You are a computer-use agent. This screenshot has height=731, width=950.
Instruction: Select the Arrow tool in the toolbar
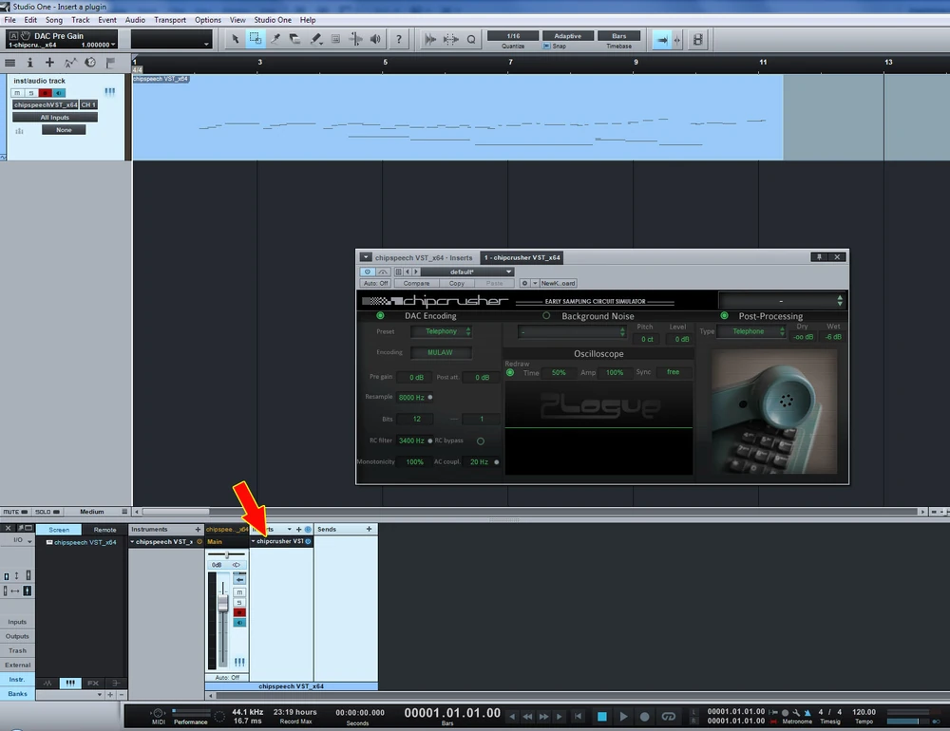[236, 39]
